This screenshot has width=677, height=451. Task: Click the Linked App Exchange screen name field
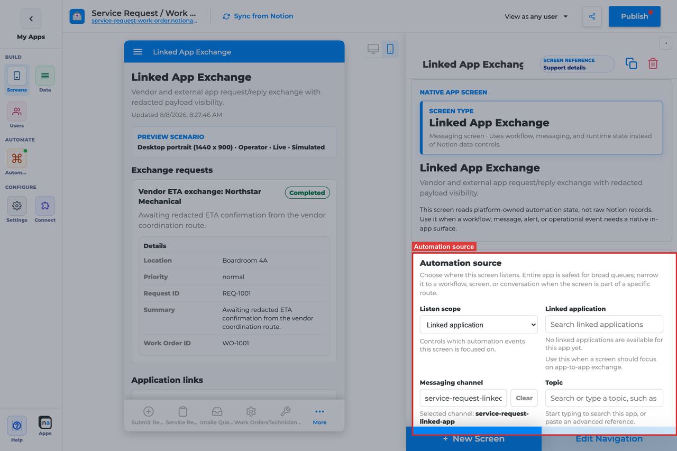click(x=473, y=64)
